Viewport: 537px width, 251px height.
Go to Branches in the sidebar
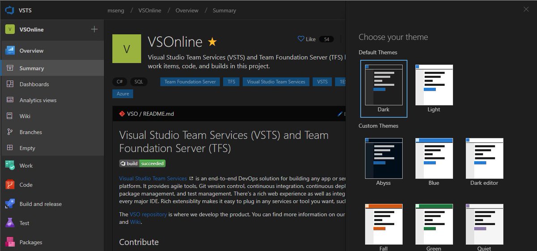(x=52, y=132)
